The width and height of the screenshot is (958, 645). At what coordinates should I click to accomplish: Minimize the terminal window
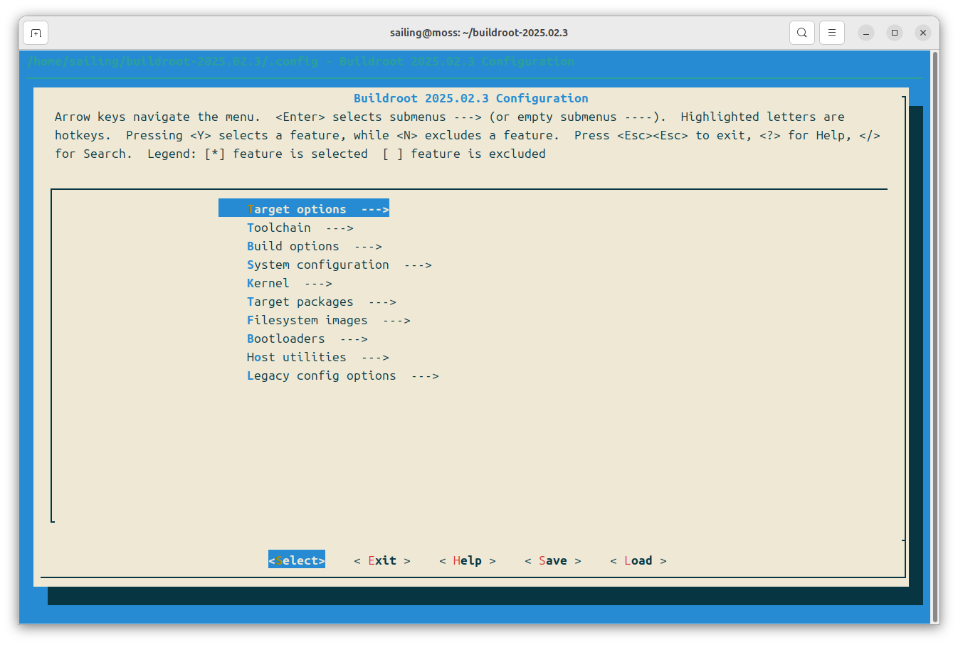(866, 33)
